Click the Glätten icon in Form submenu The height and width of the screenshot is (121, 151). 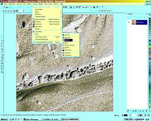click(x=63, y=47)
